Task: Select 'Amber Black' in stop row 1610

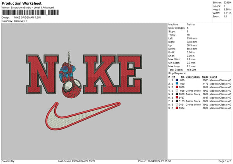Action: [193, 94]
